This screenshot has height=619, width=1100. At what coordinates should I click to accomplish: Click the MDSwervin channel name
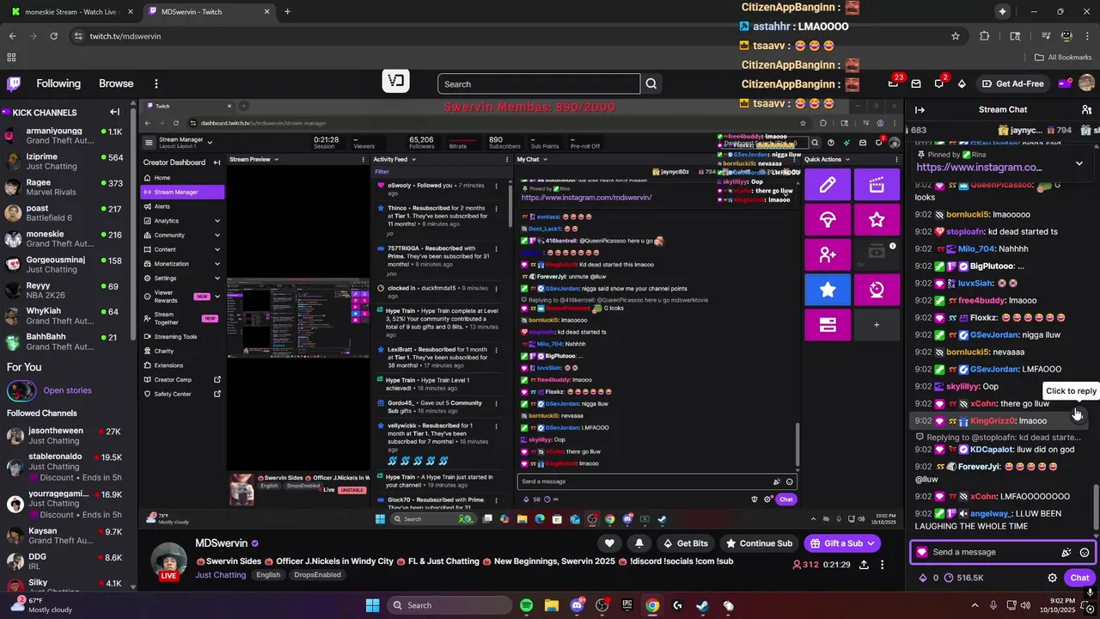click(221, 543)
